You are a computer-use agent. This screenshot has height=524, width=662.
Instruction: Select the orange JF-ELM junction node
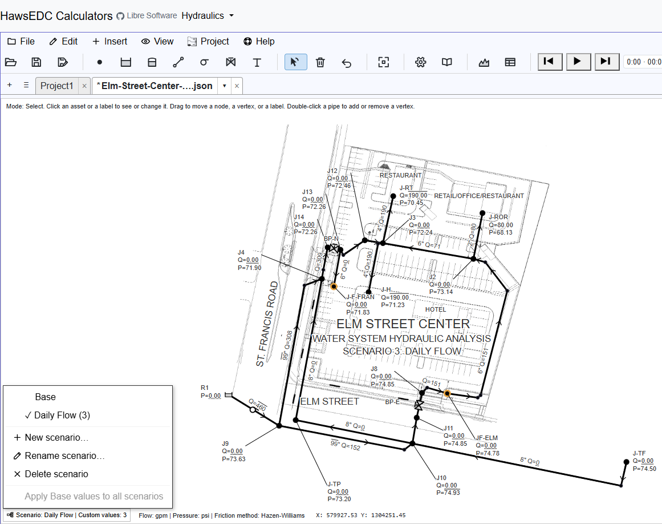(x=447, y=393)
